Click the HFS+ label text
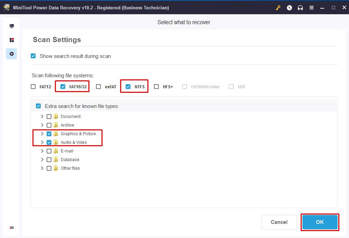This screenshot has height=238, width=349. pyautogui.click(x=168, y=87)
